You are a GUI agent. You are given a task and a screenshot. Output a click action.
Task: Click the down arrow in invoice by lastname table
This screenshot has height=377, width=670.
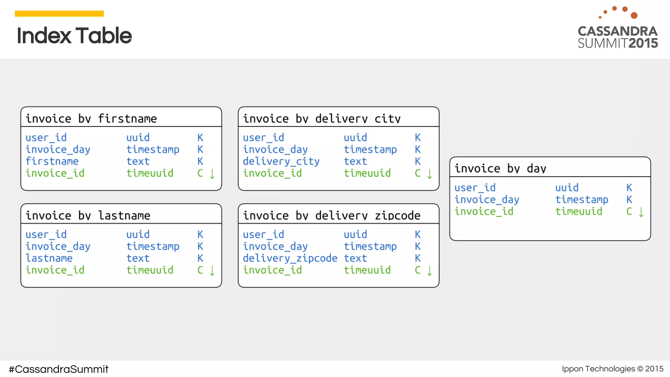coord(212,271)
